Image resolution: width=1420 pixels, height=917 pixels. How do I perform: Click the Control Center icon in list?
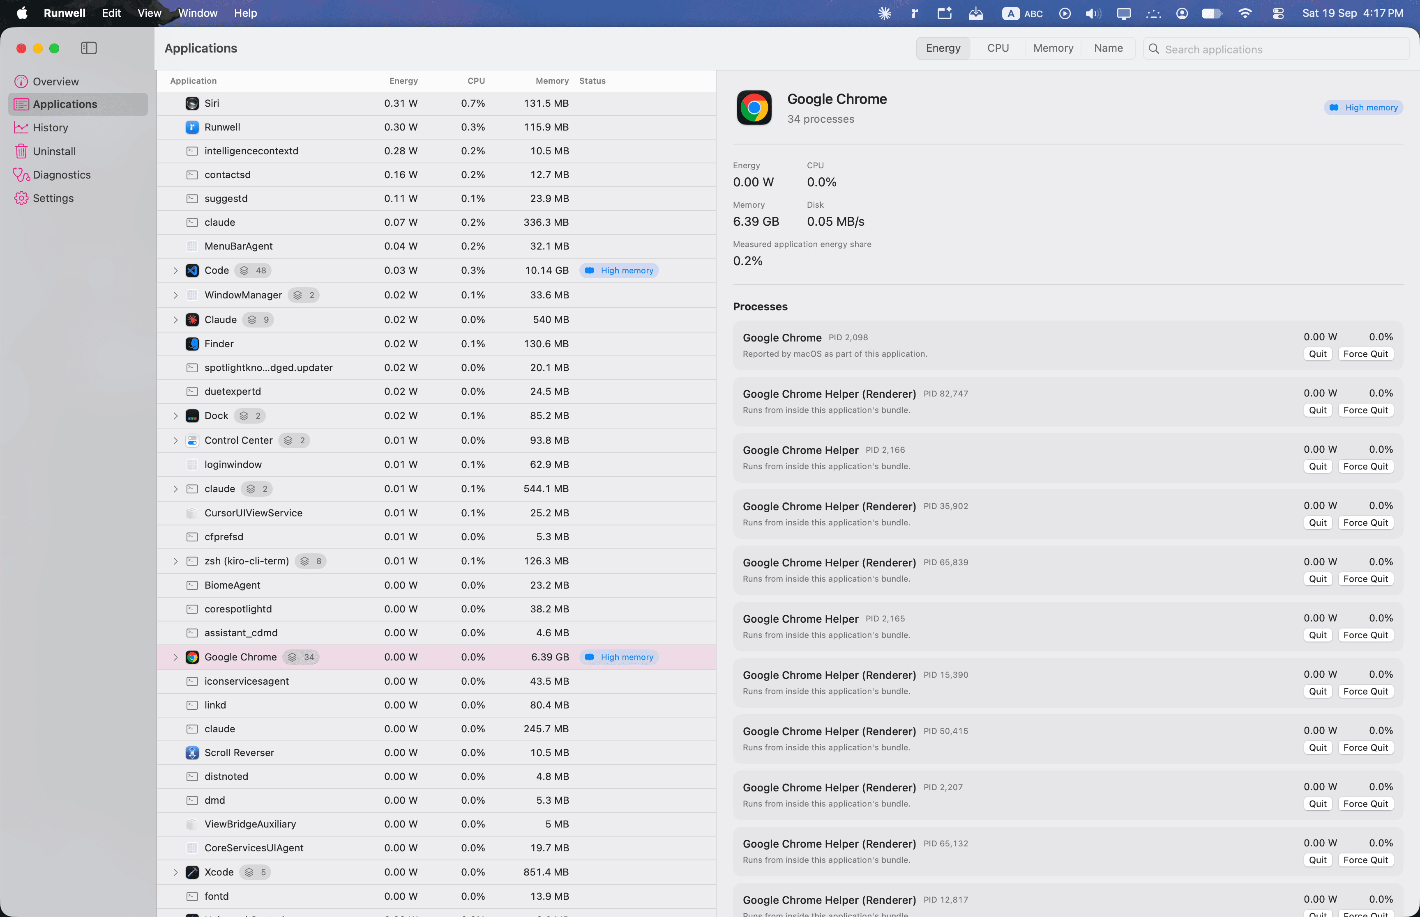point(192,440)
